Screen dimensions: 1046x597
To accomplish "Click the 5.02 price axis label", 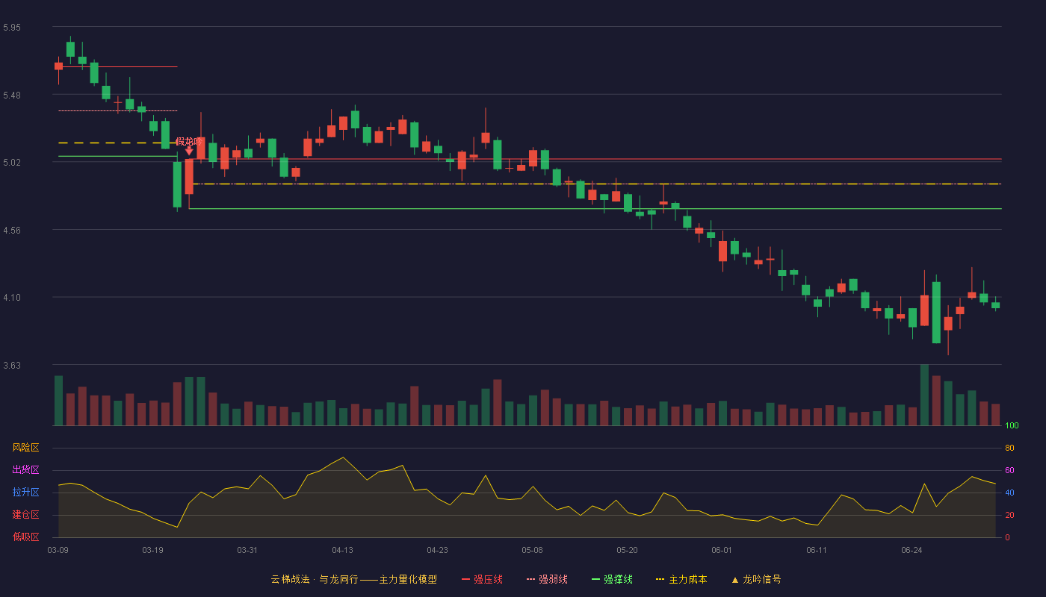I will 12,163.
